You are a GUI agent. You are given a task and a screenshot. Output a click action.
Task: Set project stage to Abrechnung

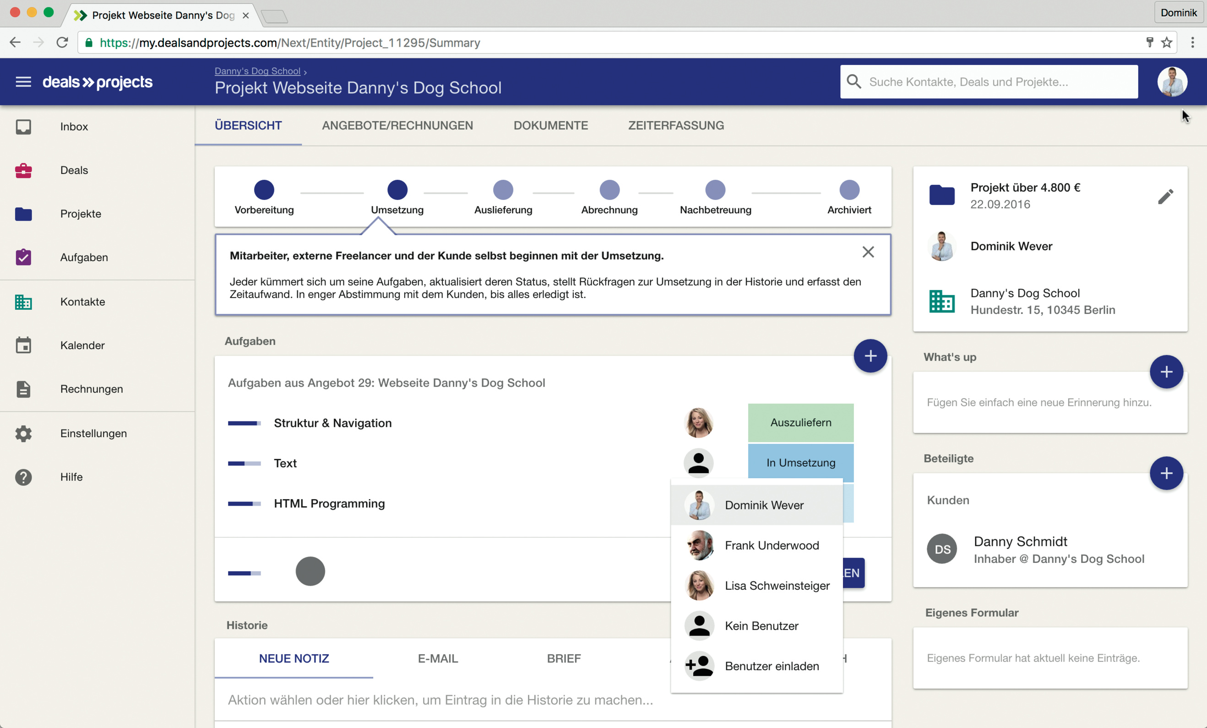pos(609,190)
